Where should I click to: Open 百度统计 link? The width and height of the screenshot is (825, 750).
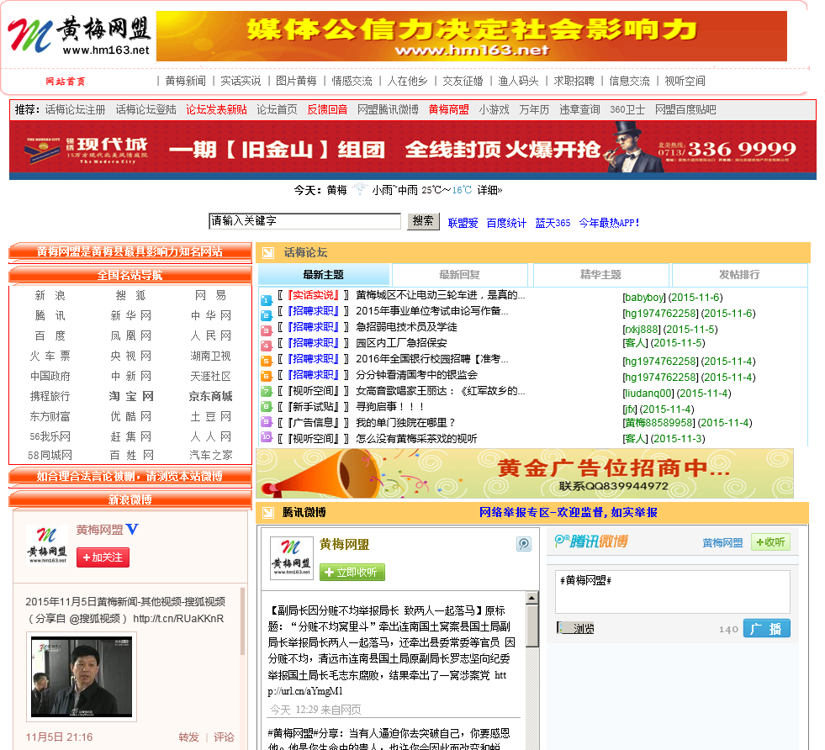coord(506,223)
